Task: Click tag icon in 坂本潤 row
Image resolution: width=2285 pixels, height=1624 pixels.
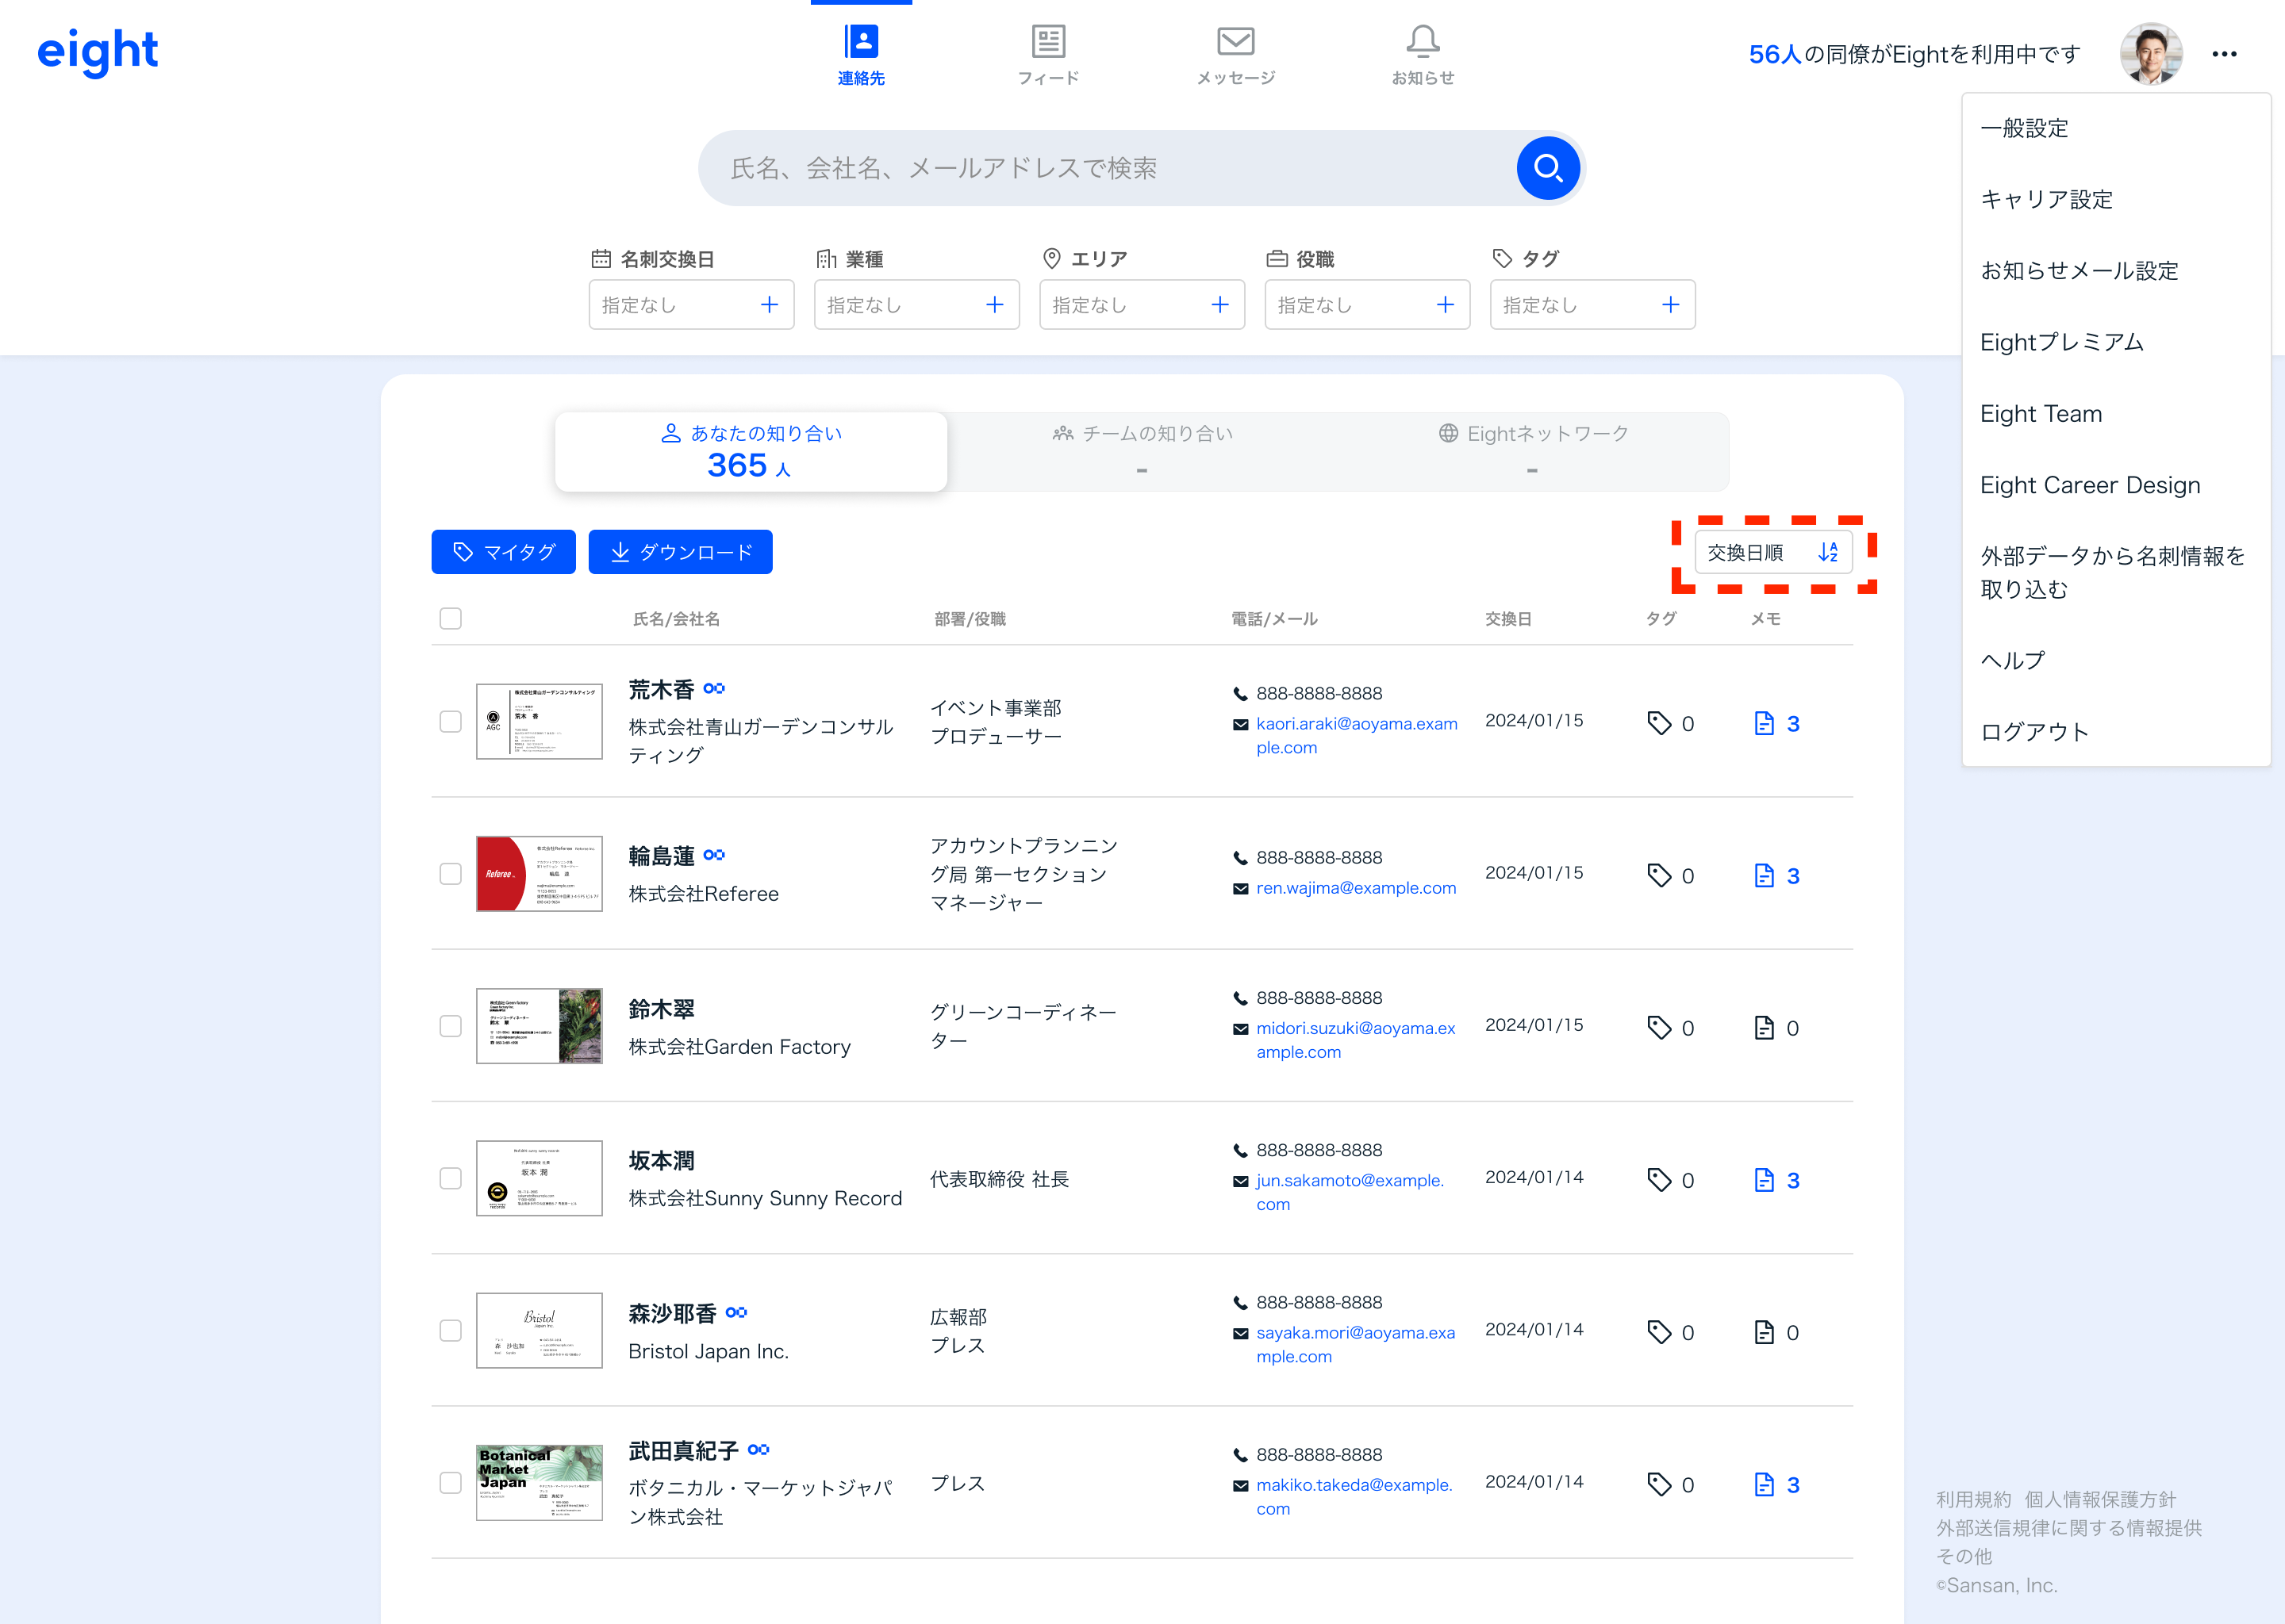Action: coord(1659,1180)
